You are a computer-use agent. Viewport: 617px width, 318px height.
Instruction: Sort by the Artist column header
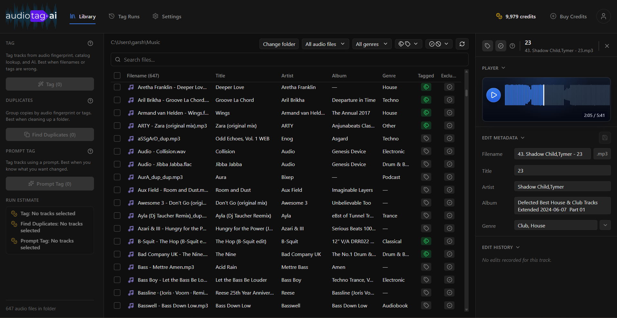click(287, 76)
